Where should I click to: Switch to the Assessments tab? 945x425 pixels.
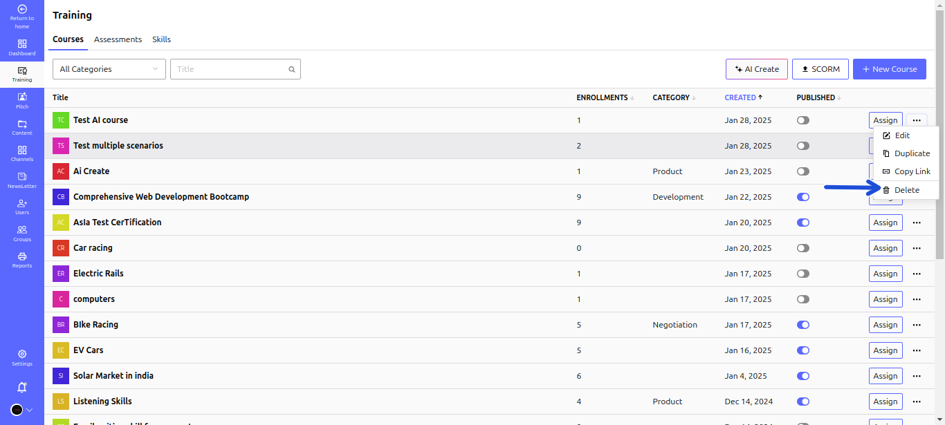(118, 39)
